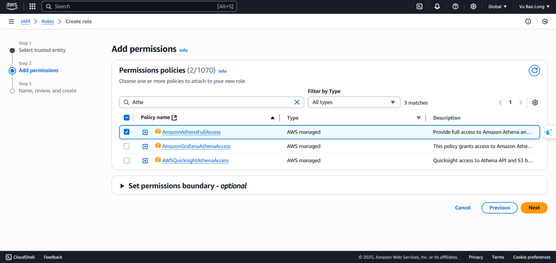Screen dimensions: 556x263
Task: Click the Name, review, and create step
Action: (47, 91)
